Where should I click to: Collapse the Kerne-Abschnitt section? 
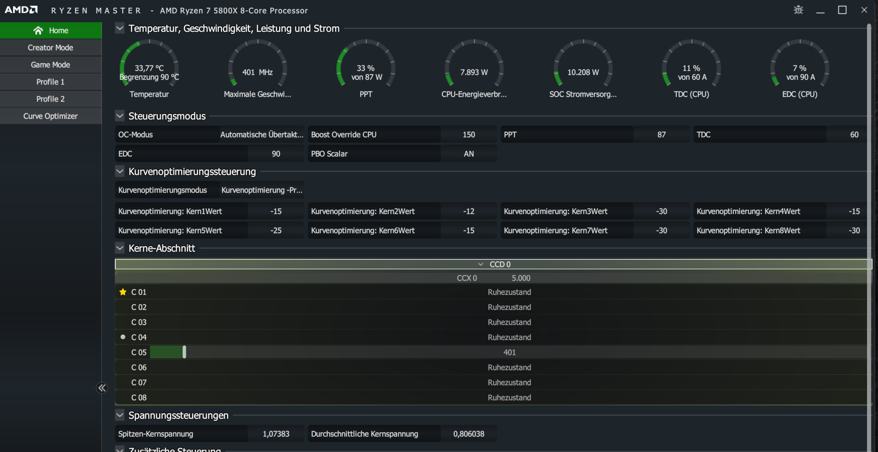pyautogui.click(x=120, y=248)
